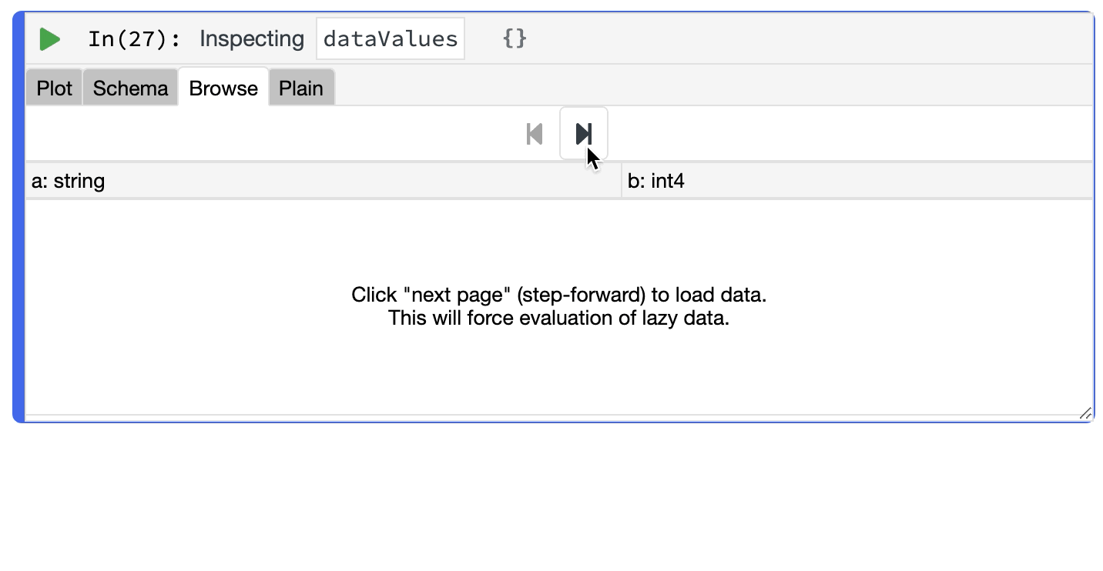Viewport: 1103px width, 571px height.
Task: Select the "b: int4" column header
Action: pyautogui.click(x=656, y=182)
